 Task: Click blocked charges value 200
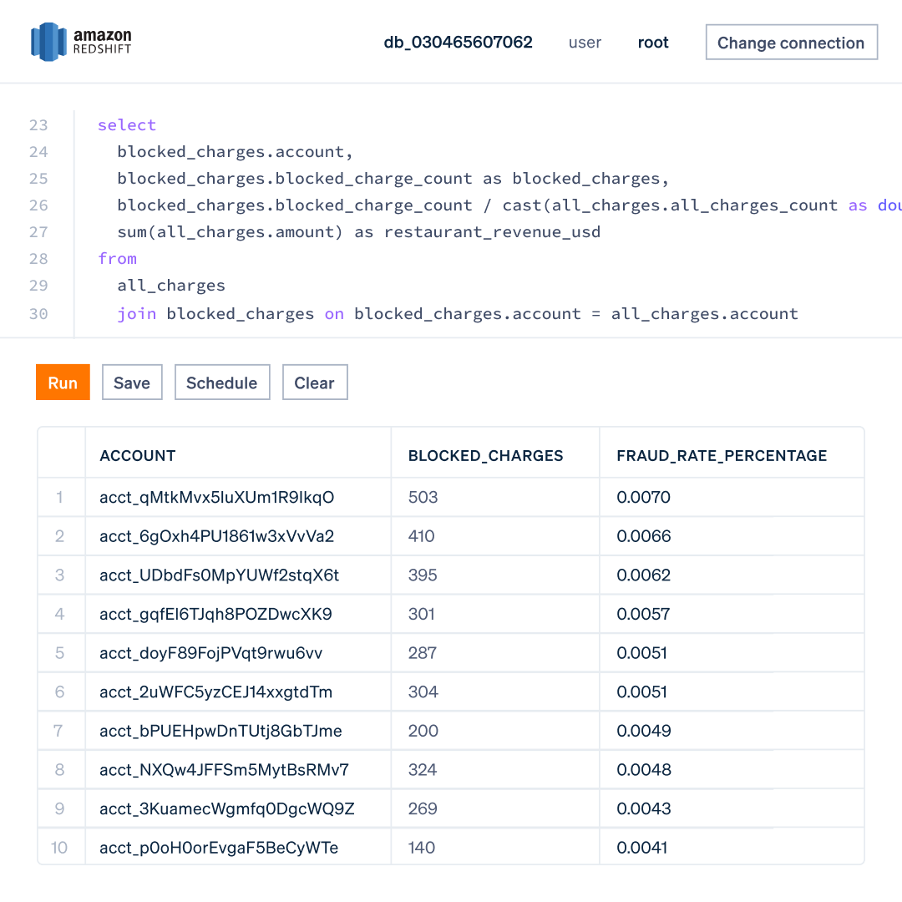click(423, 731)
